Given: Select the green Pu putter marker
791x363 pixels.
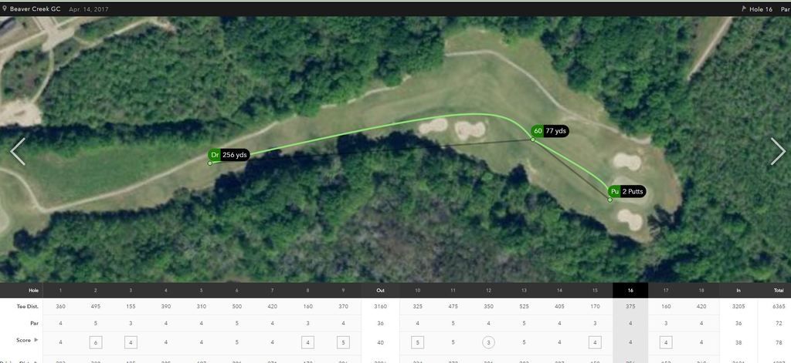Looking at the screenshot, I should point(614,191).
